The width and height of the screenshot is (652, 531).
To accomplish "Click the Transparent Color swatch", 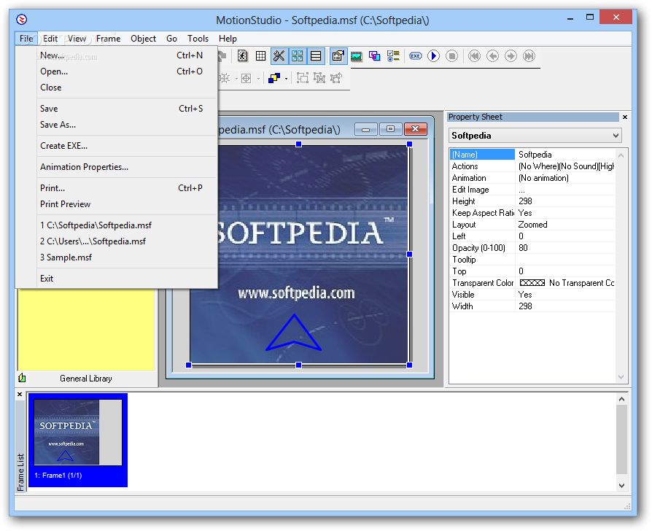I will [x=532, y=283].
